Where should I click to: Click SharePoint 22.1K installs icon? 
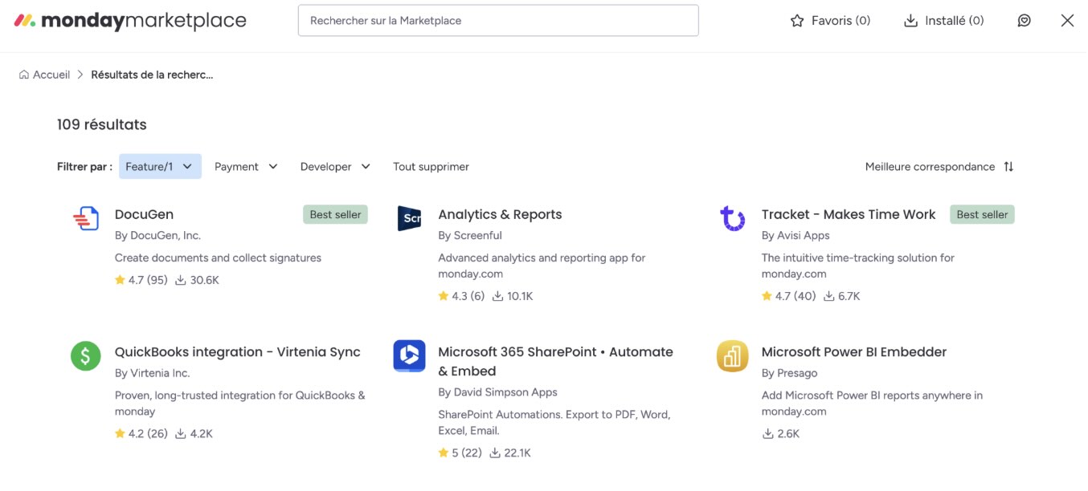click(495, 452)
